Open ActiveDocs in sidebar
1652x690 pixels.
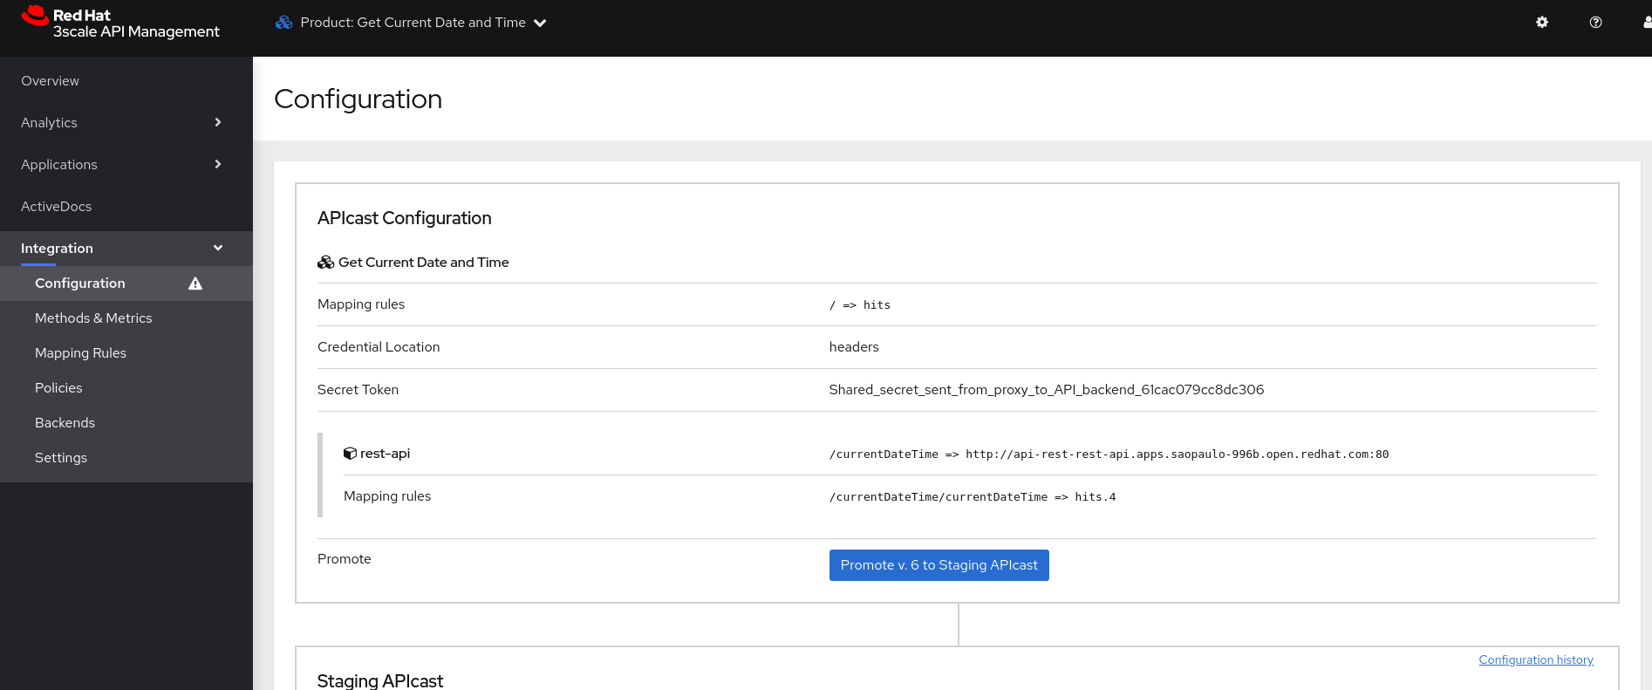126,207
